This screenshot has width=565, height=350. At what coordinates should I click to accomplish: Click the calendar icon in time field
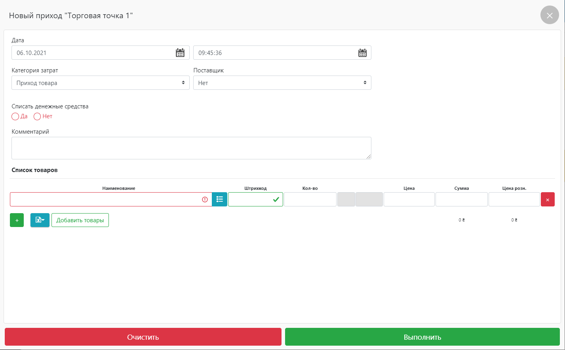pos(362,53)
